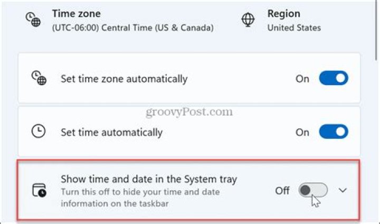This screenshot has width=380, height=224.
Task: Select the United States region value
Action: 294,27
